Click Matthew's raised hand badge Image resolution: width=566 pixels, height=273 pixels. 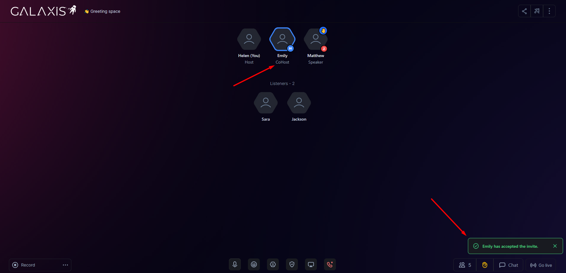pyautogui.click(x=323, y=31)
